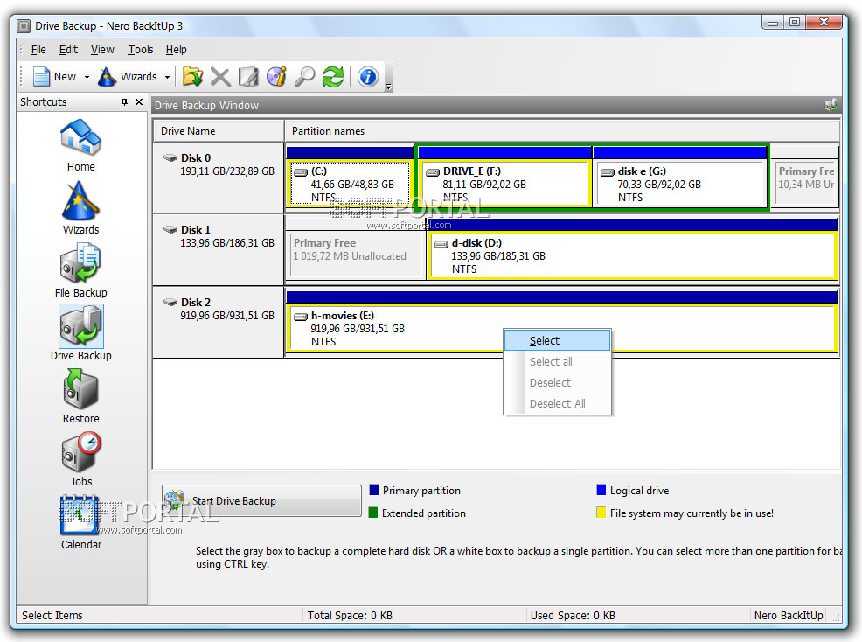Choose Select in context menu
The width and height of the screenshot is (862, 642).
[x=557, y=340]
